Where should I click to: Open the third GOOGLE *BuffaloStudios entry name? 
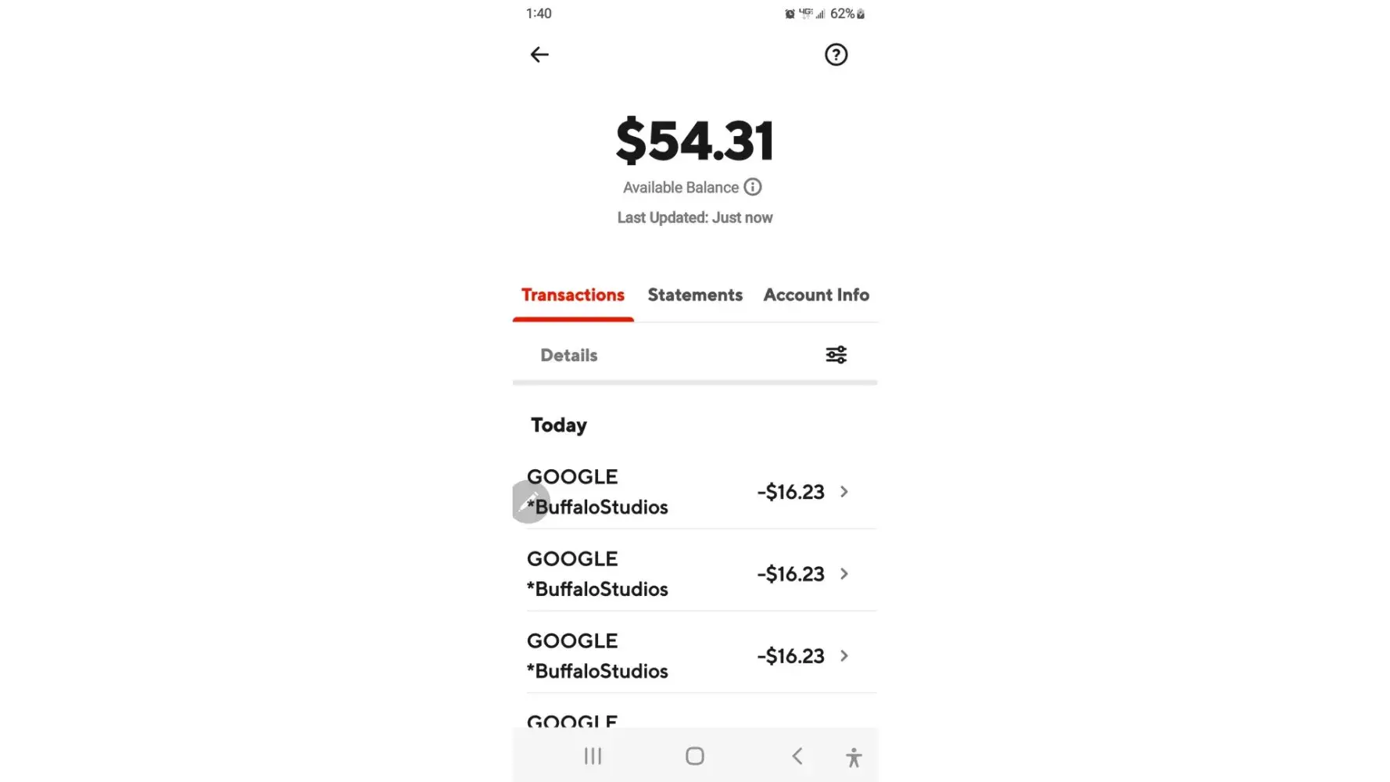click(597, 656)
